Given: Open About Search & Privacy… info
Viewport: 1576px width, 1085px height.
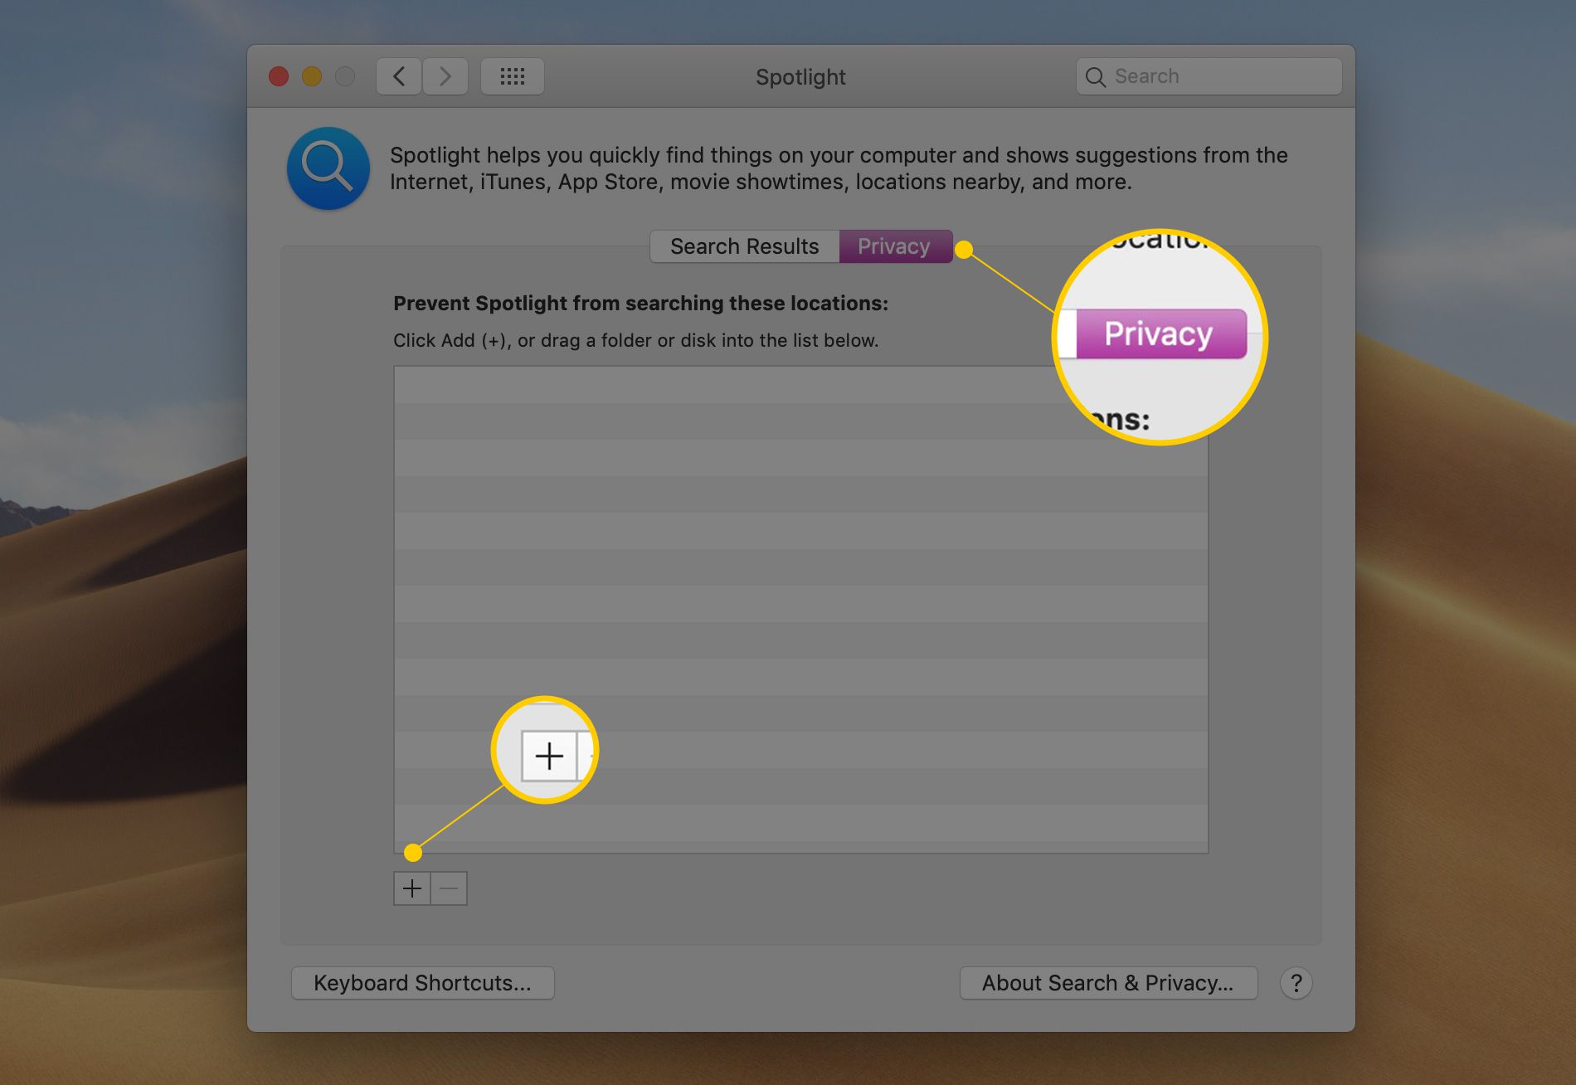Looking at the screenshot, I should (x=1108, y=983).
